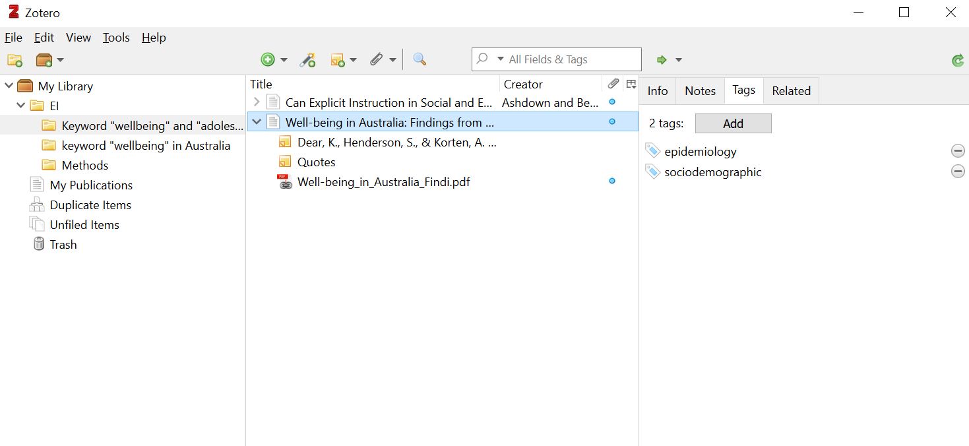The width and height of the screenshot is (969, 446).
Task: Open the View menu
Action: (78, 38)
